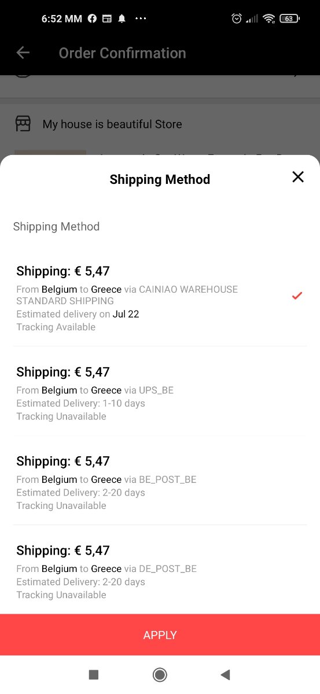
Task: Tap the Facebook notification icon in status bar
Action: click(92, 19)
